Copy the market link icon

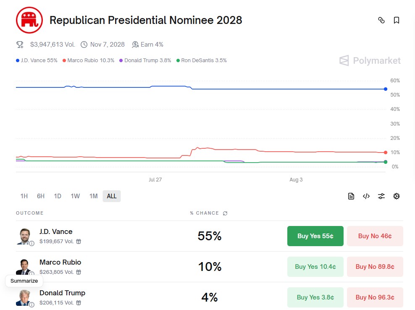(x=381, y=20)
